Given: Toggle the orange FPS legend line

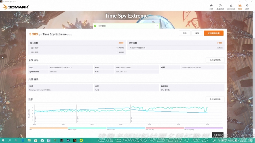Looking at the screenshot, I should [49, 128].
